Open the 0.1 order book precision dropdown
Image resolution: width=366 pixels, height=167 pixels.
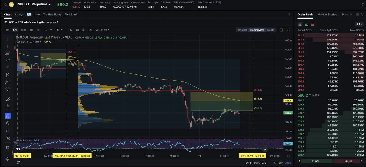tap(359, 24)
